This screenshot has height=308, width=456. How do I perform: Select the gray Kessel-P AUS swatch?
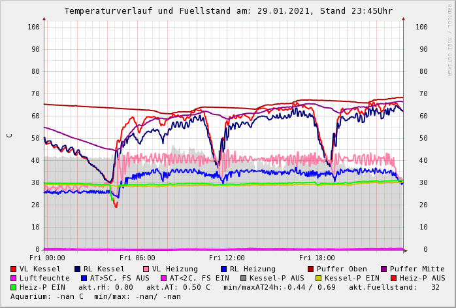(243, 278)
